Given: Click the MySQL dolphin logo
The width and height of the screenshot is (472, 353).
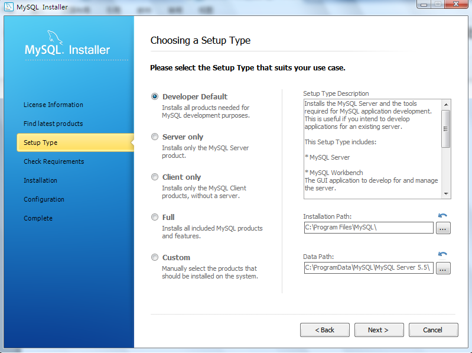Looking at the screenshot, I should [55, 37].
